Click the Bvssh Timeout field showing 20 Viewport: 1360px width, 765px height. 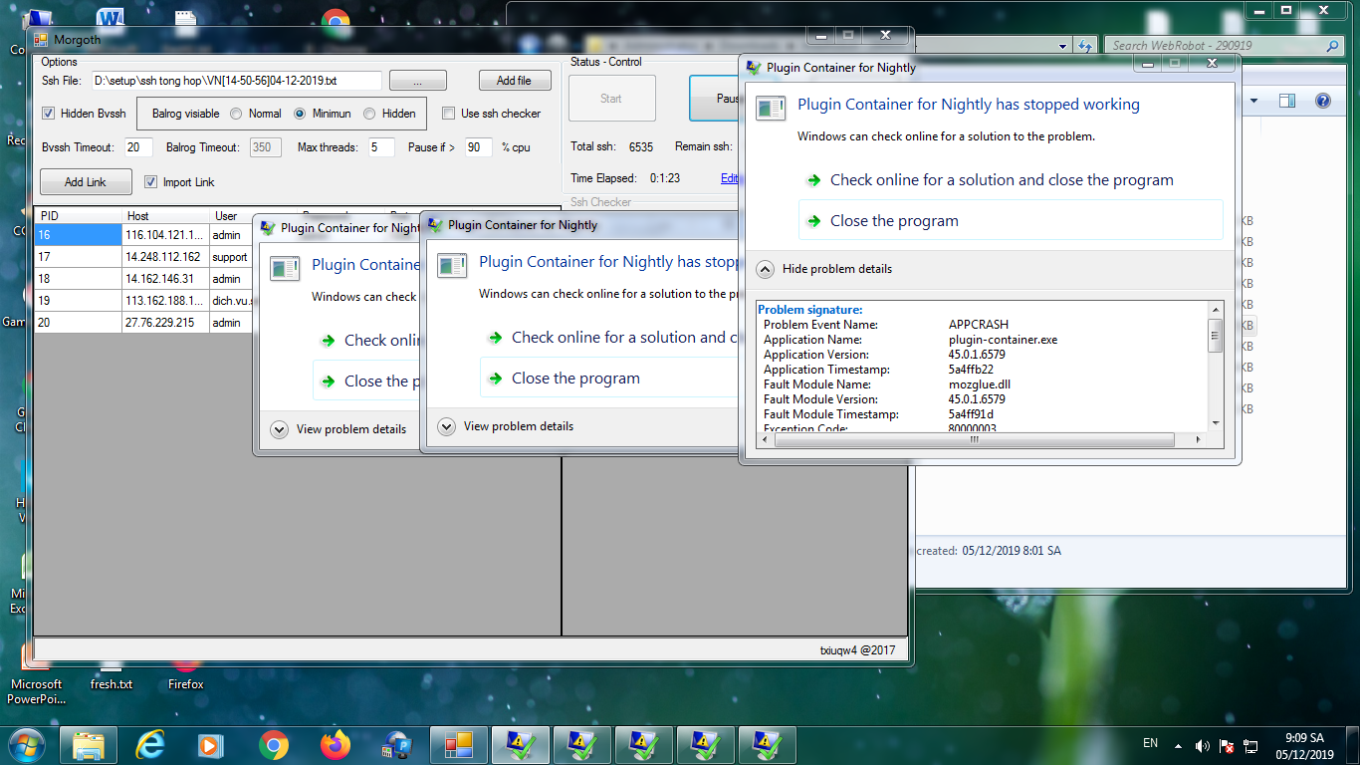[138, 147]
